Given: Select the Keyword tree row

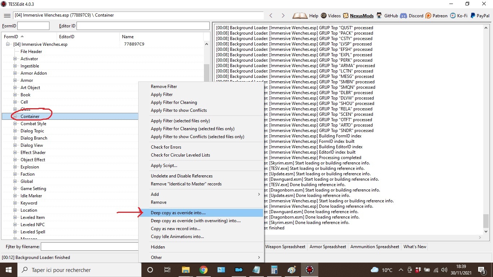Looking at the screenshot, I should 29,203.
